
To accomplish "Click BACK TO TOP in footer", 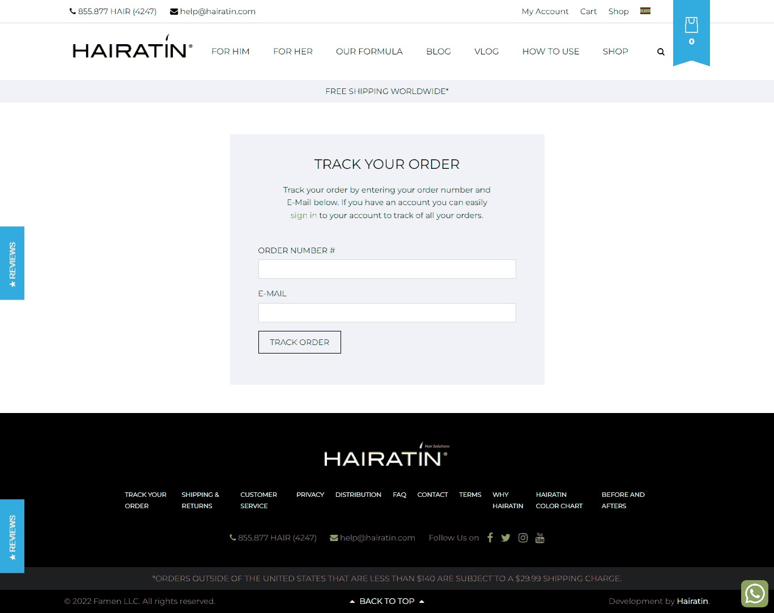I will click(387, 601).
